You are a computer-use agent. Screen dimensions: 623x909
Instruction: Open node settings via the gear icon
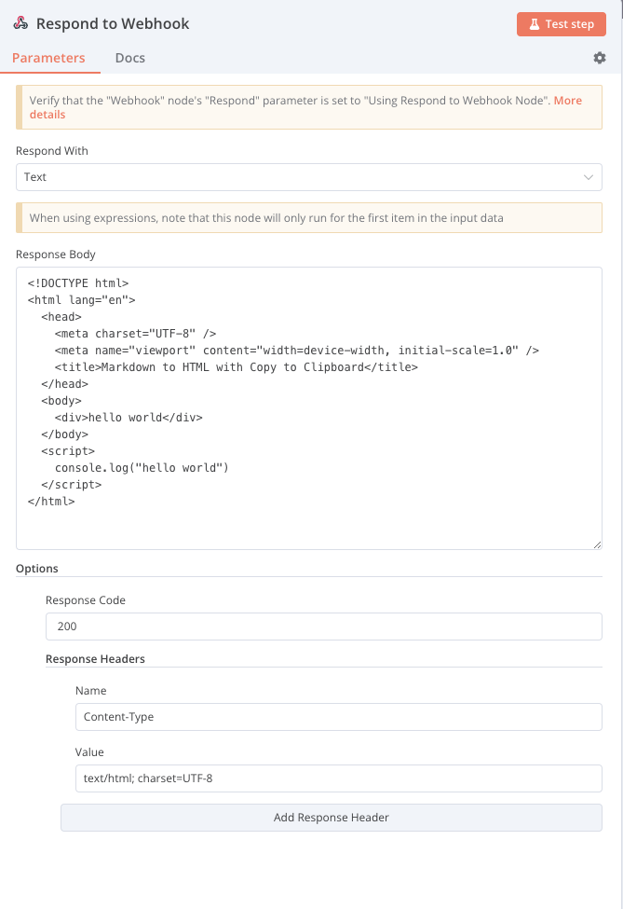[x=600, y=58]
